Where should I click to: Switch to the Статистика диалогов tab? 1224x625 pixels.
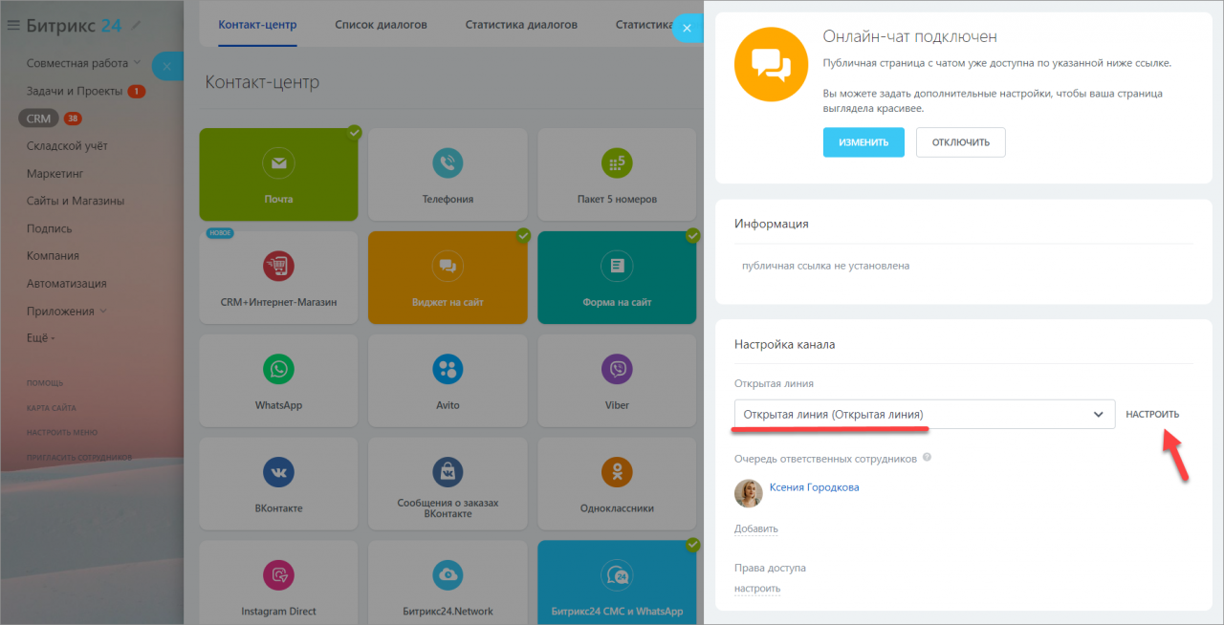tap(521, 24)
